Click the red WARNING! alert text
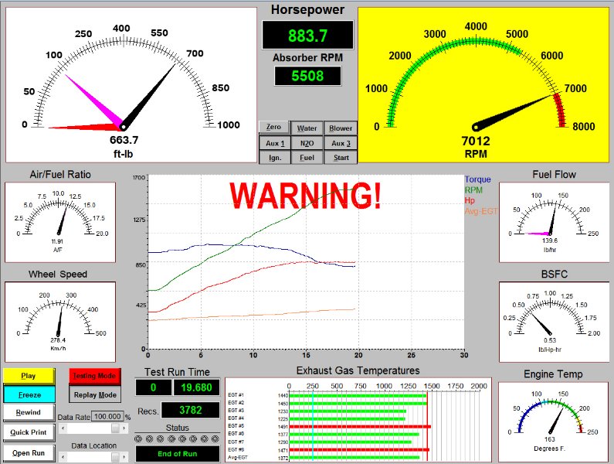The image size is (614, 464). pyautogui.click(x=305, y=196)
